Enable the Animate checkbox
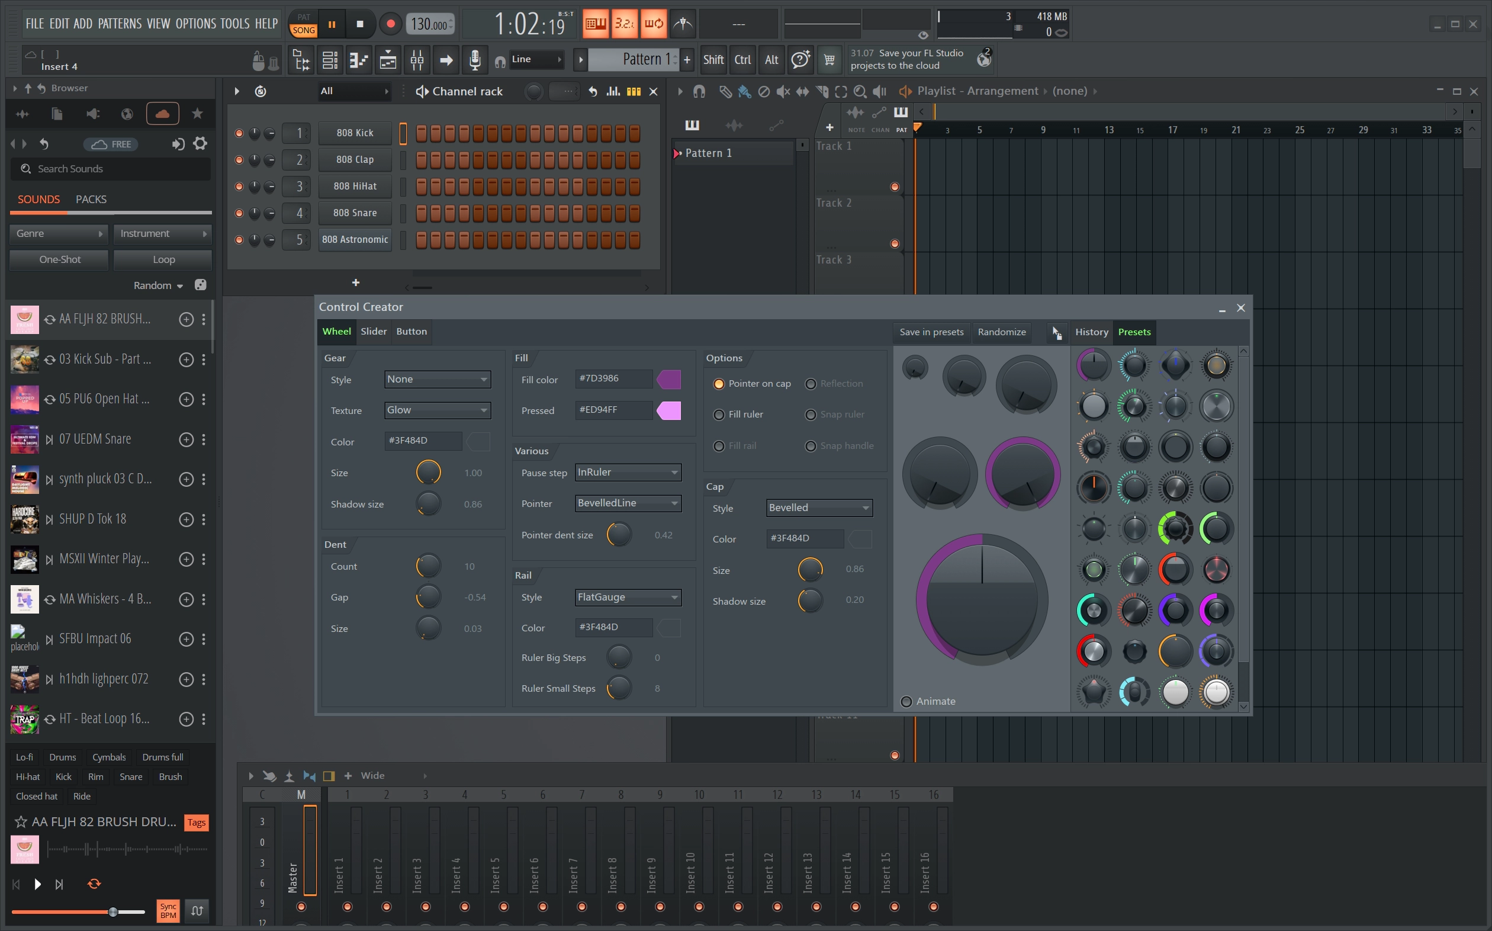1492x931 pixels. click(906, 701)
